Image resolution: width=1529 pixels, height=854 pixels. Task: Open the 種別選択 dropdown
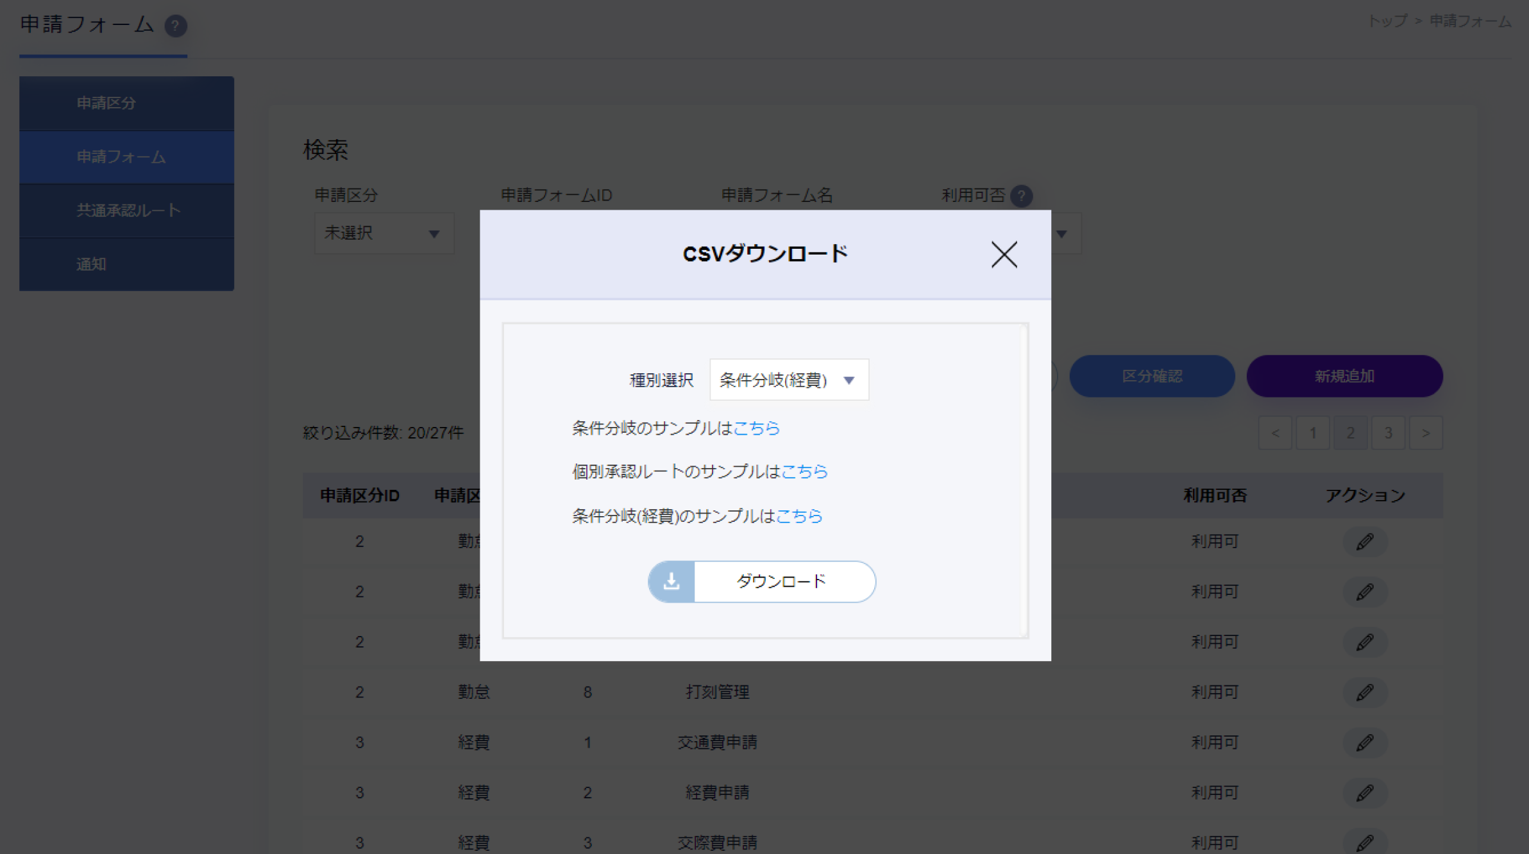click(789, 380)
